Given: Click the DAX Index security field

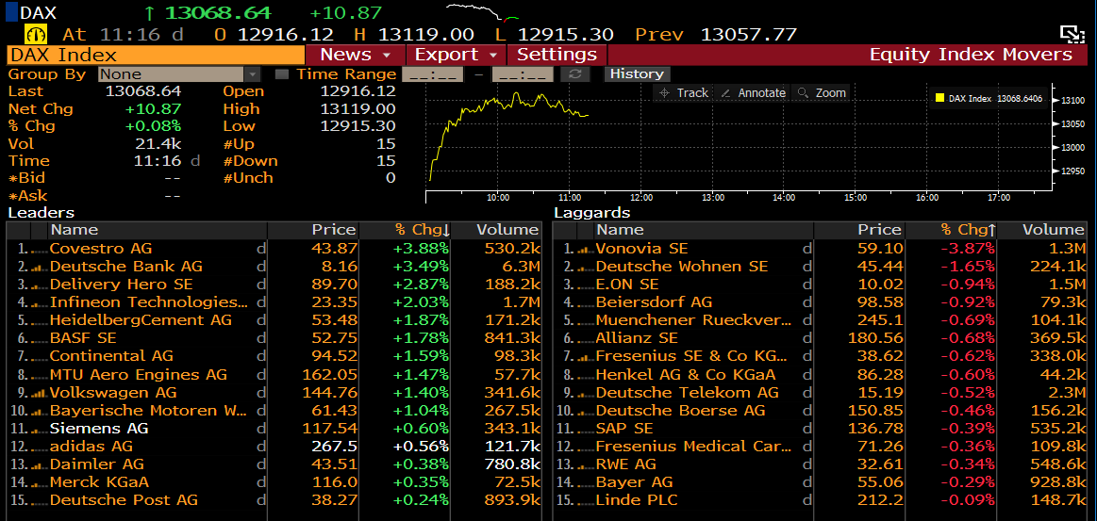Looking at the screenshot, I should (156, 55).
